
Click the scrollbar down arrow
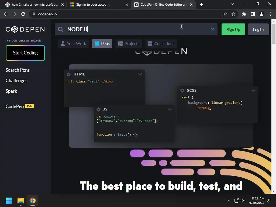pyautogui.click(x=274, y=192)
